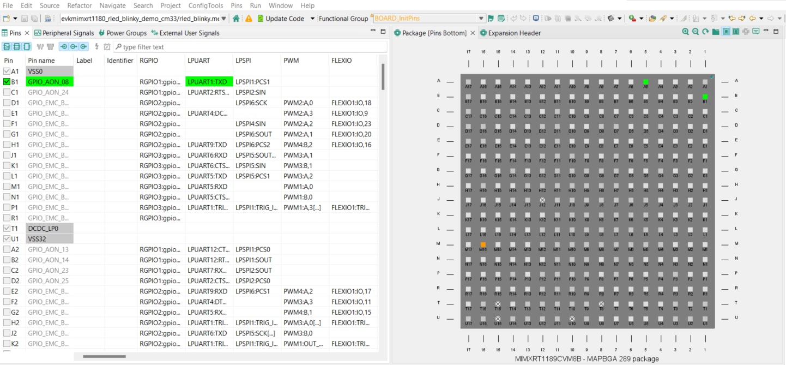786x365 pixels.
Task: Open the ConfigTools menu
Action: (x=205, y=5)
